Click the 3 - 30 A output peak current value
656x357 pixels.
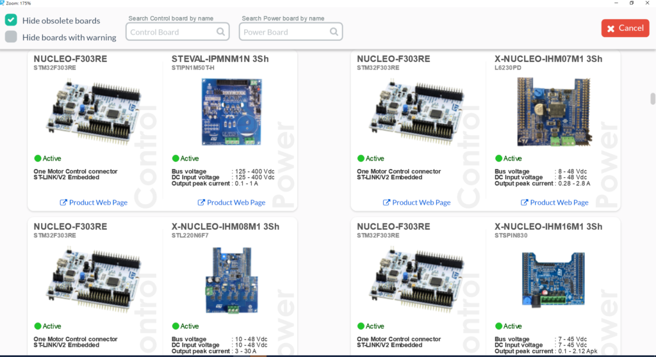point(246,351)
